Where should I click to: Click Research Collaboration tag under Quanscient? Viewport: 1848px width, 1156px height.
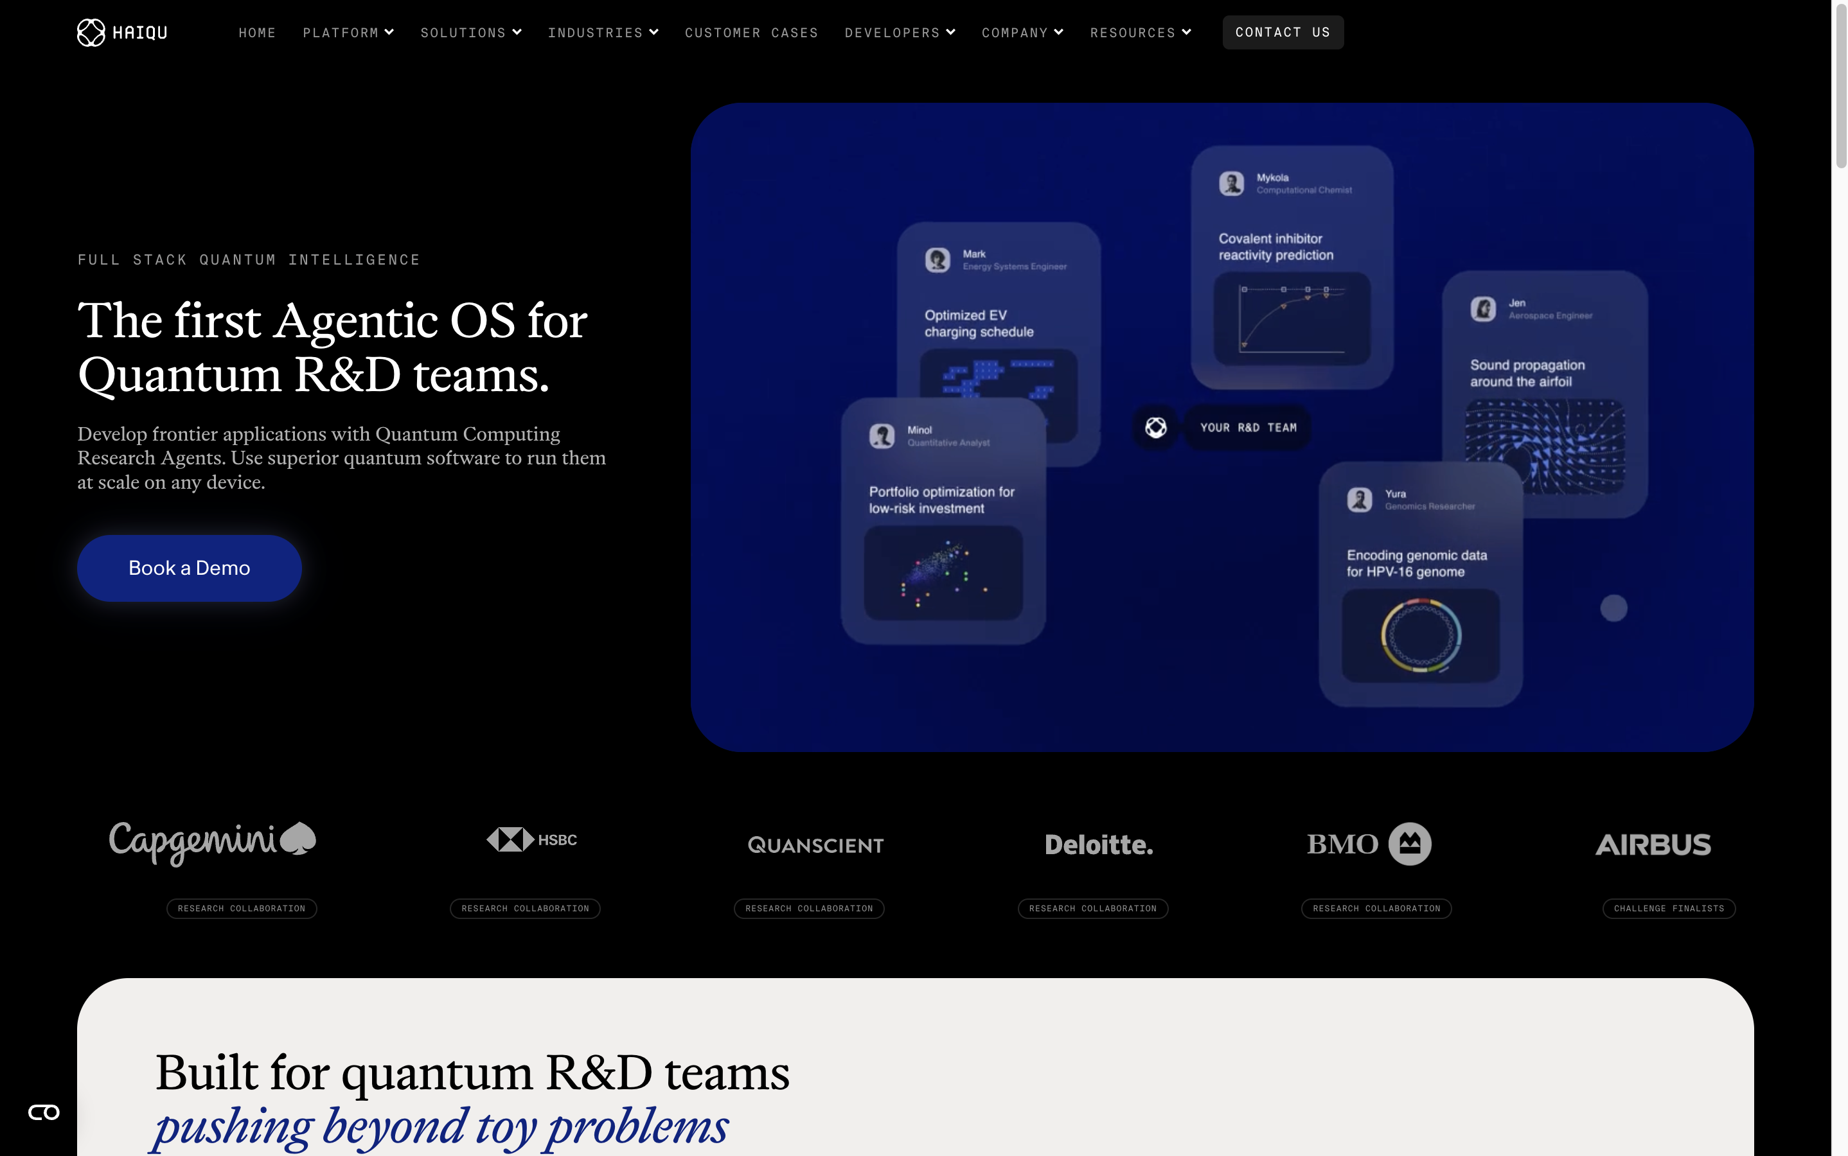(x=809, y=908)
